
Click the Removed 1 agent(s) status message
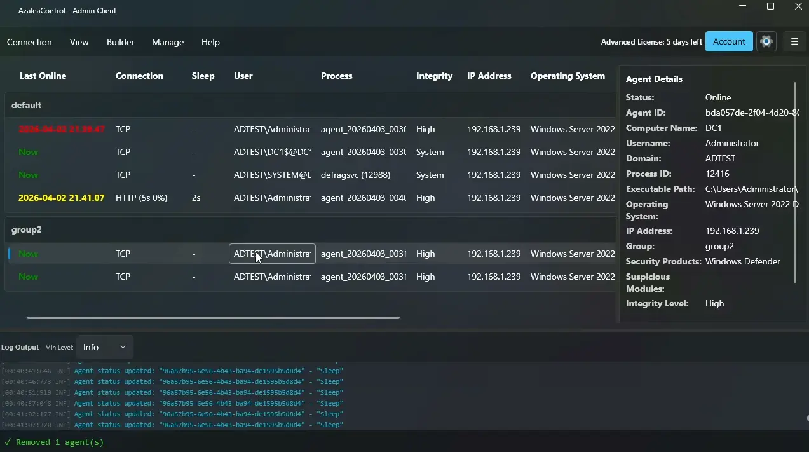(54, 442)
